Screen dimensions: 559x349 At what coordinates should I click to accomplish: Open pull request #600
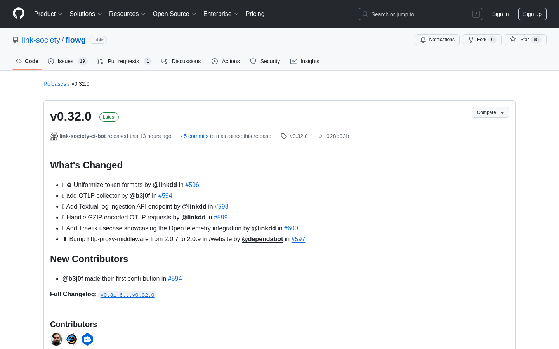[x=291, y=228]
